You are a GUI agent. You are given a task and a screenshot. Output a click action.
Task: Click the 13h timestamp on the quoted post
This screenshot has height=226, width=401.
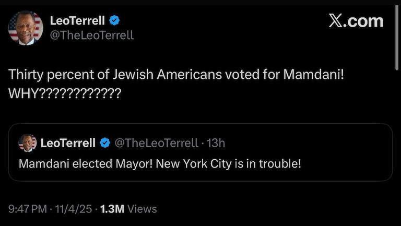coord(216,143)
